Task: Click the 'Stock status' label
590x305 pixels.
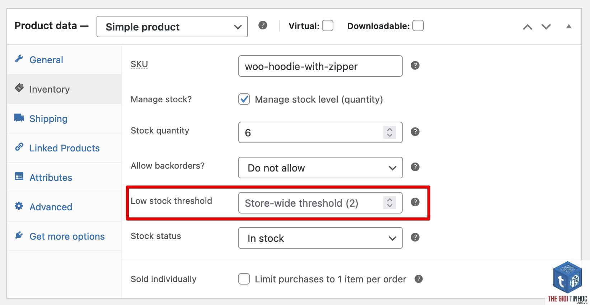Action: click(156, 236)
